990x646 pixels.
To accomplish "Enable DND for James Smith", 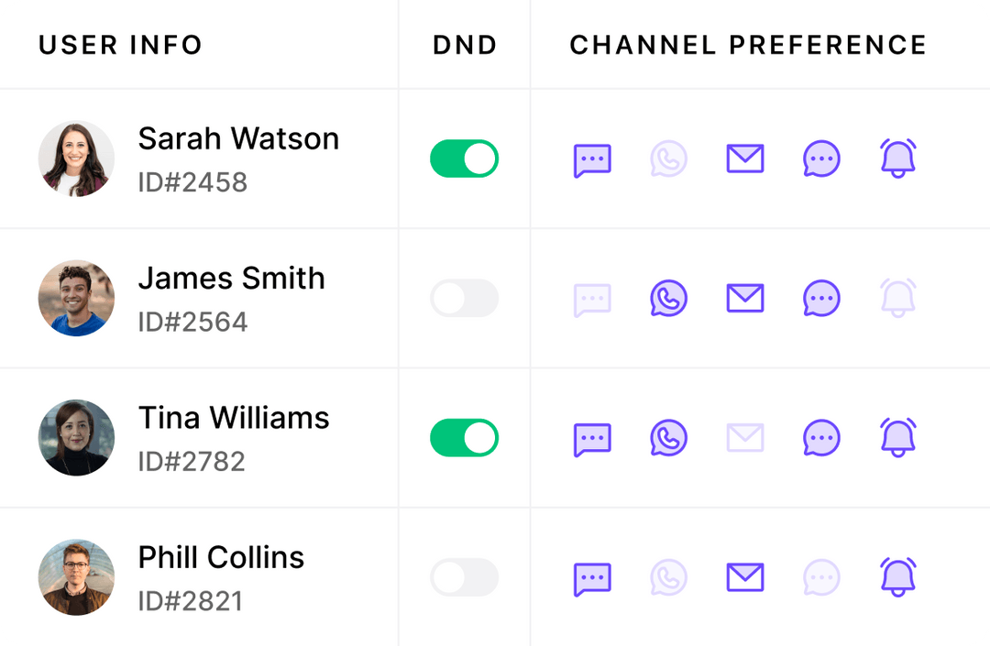I will point(464,298).
